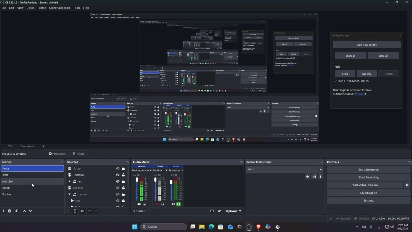Viewport: 412px width, 232px height.
Task: Show hidden system tray icons chevron
Action: tap(357, 227)
